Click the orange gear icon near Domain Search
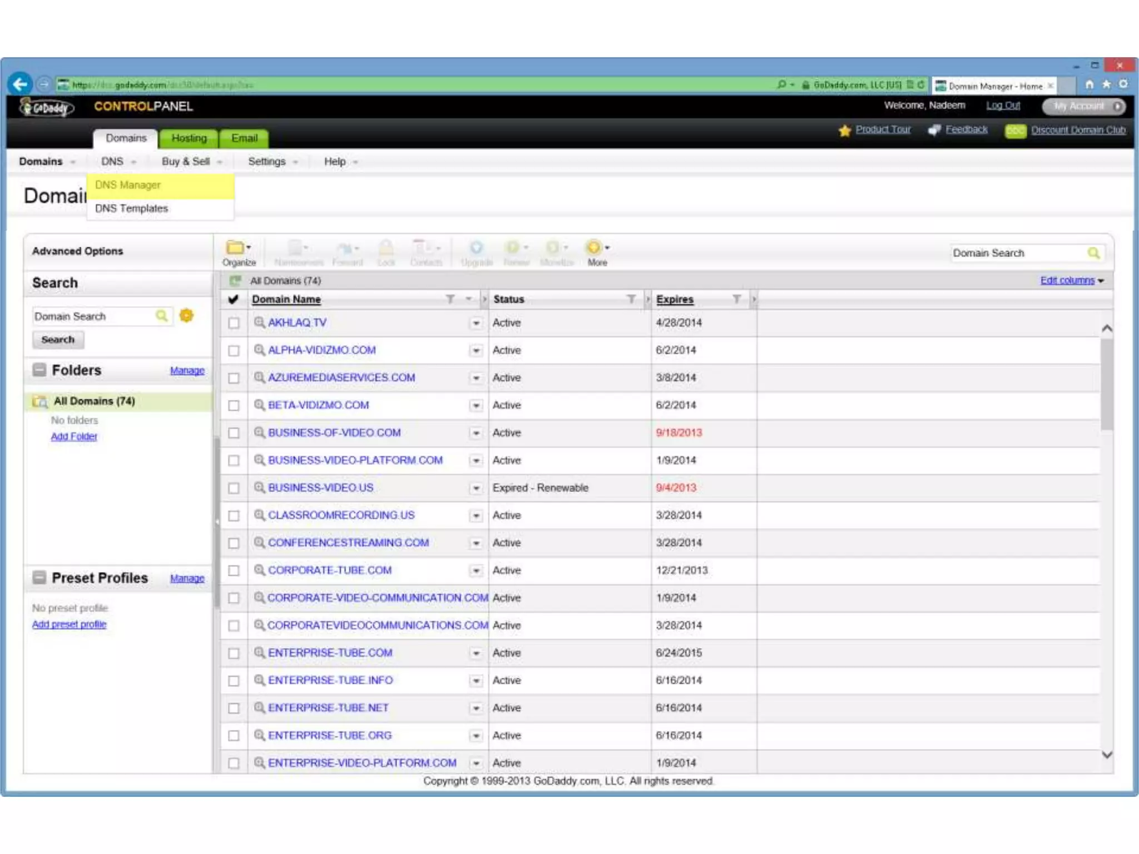This screenshot has height=854, width=1139. click(x=187, y=316)
